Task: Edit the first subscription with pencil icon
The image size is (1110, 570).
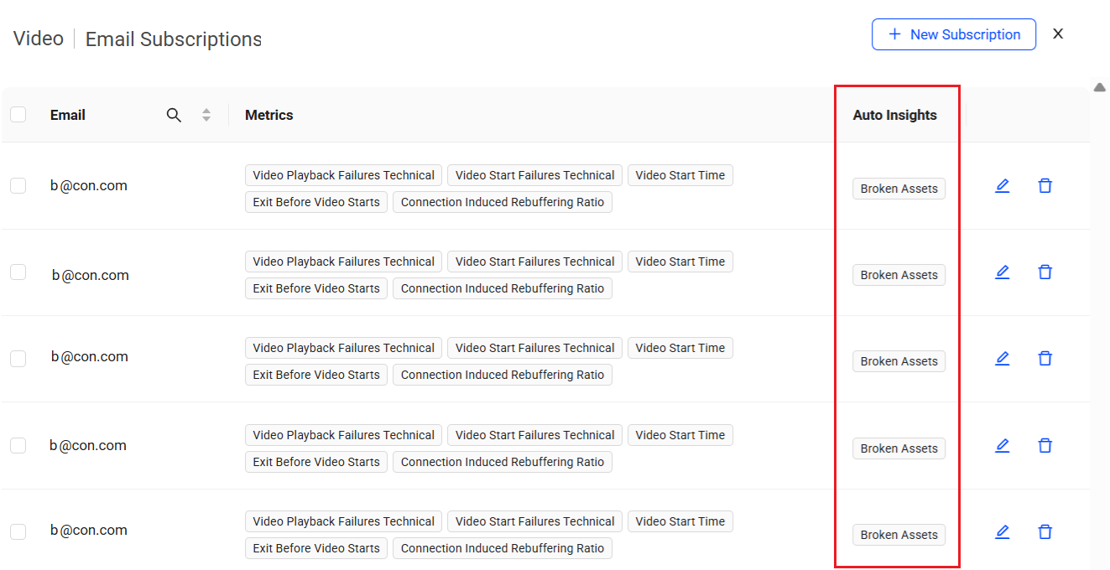Action: click(x=1002, y=186)
